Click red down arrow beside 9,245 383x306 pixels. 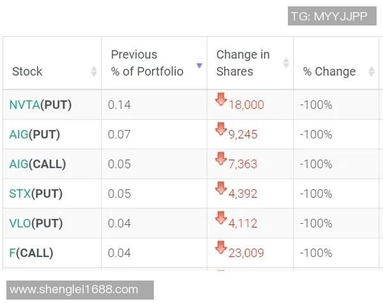click(221, 129)
